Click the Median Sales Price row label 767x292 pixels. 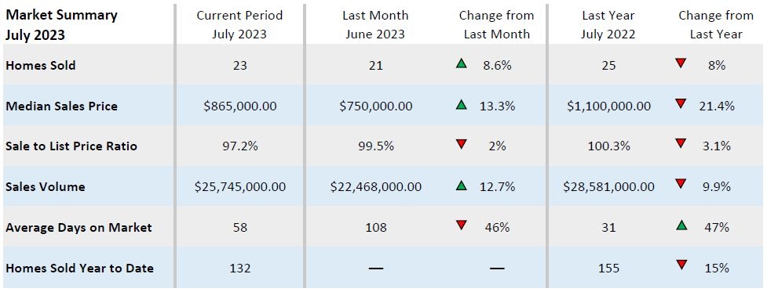point(62,106)
